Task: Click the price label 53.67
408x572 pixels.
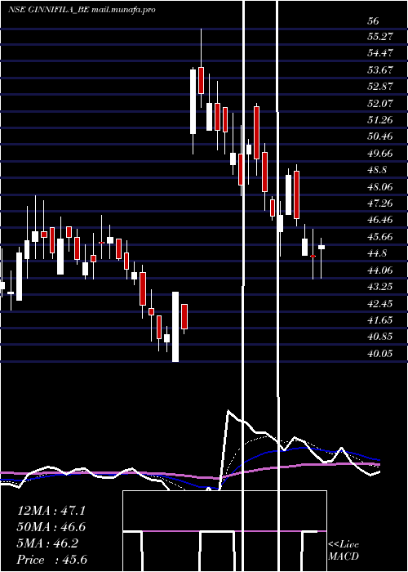Action: pos(380,70)
